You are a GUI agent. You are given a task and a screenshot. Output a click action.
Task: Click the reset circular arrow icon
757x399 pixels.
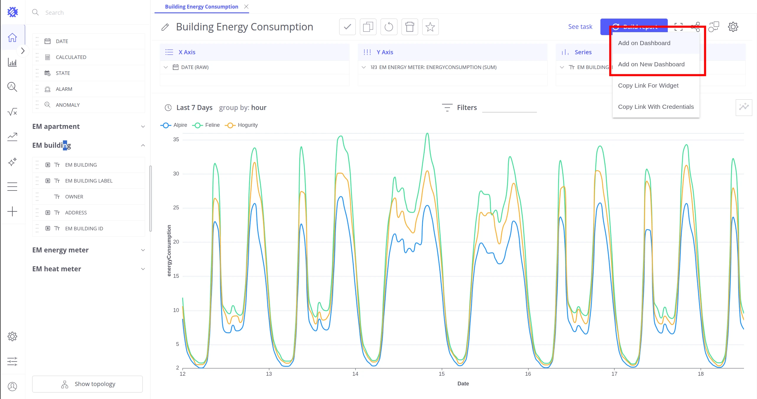[x=389, y=27]
